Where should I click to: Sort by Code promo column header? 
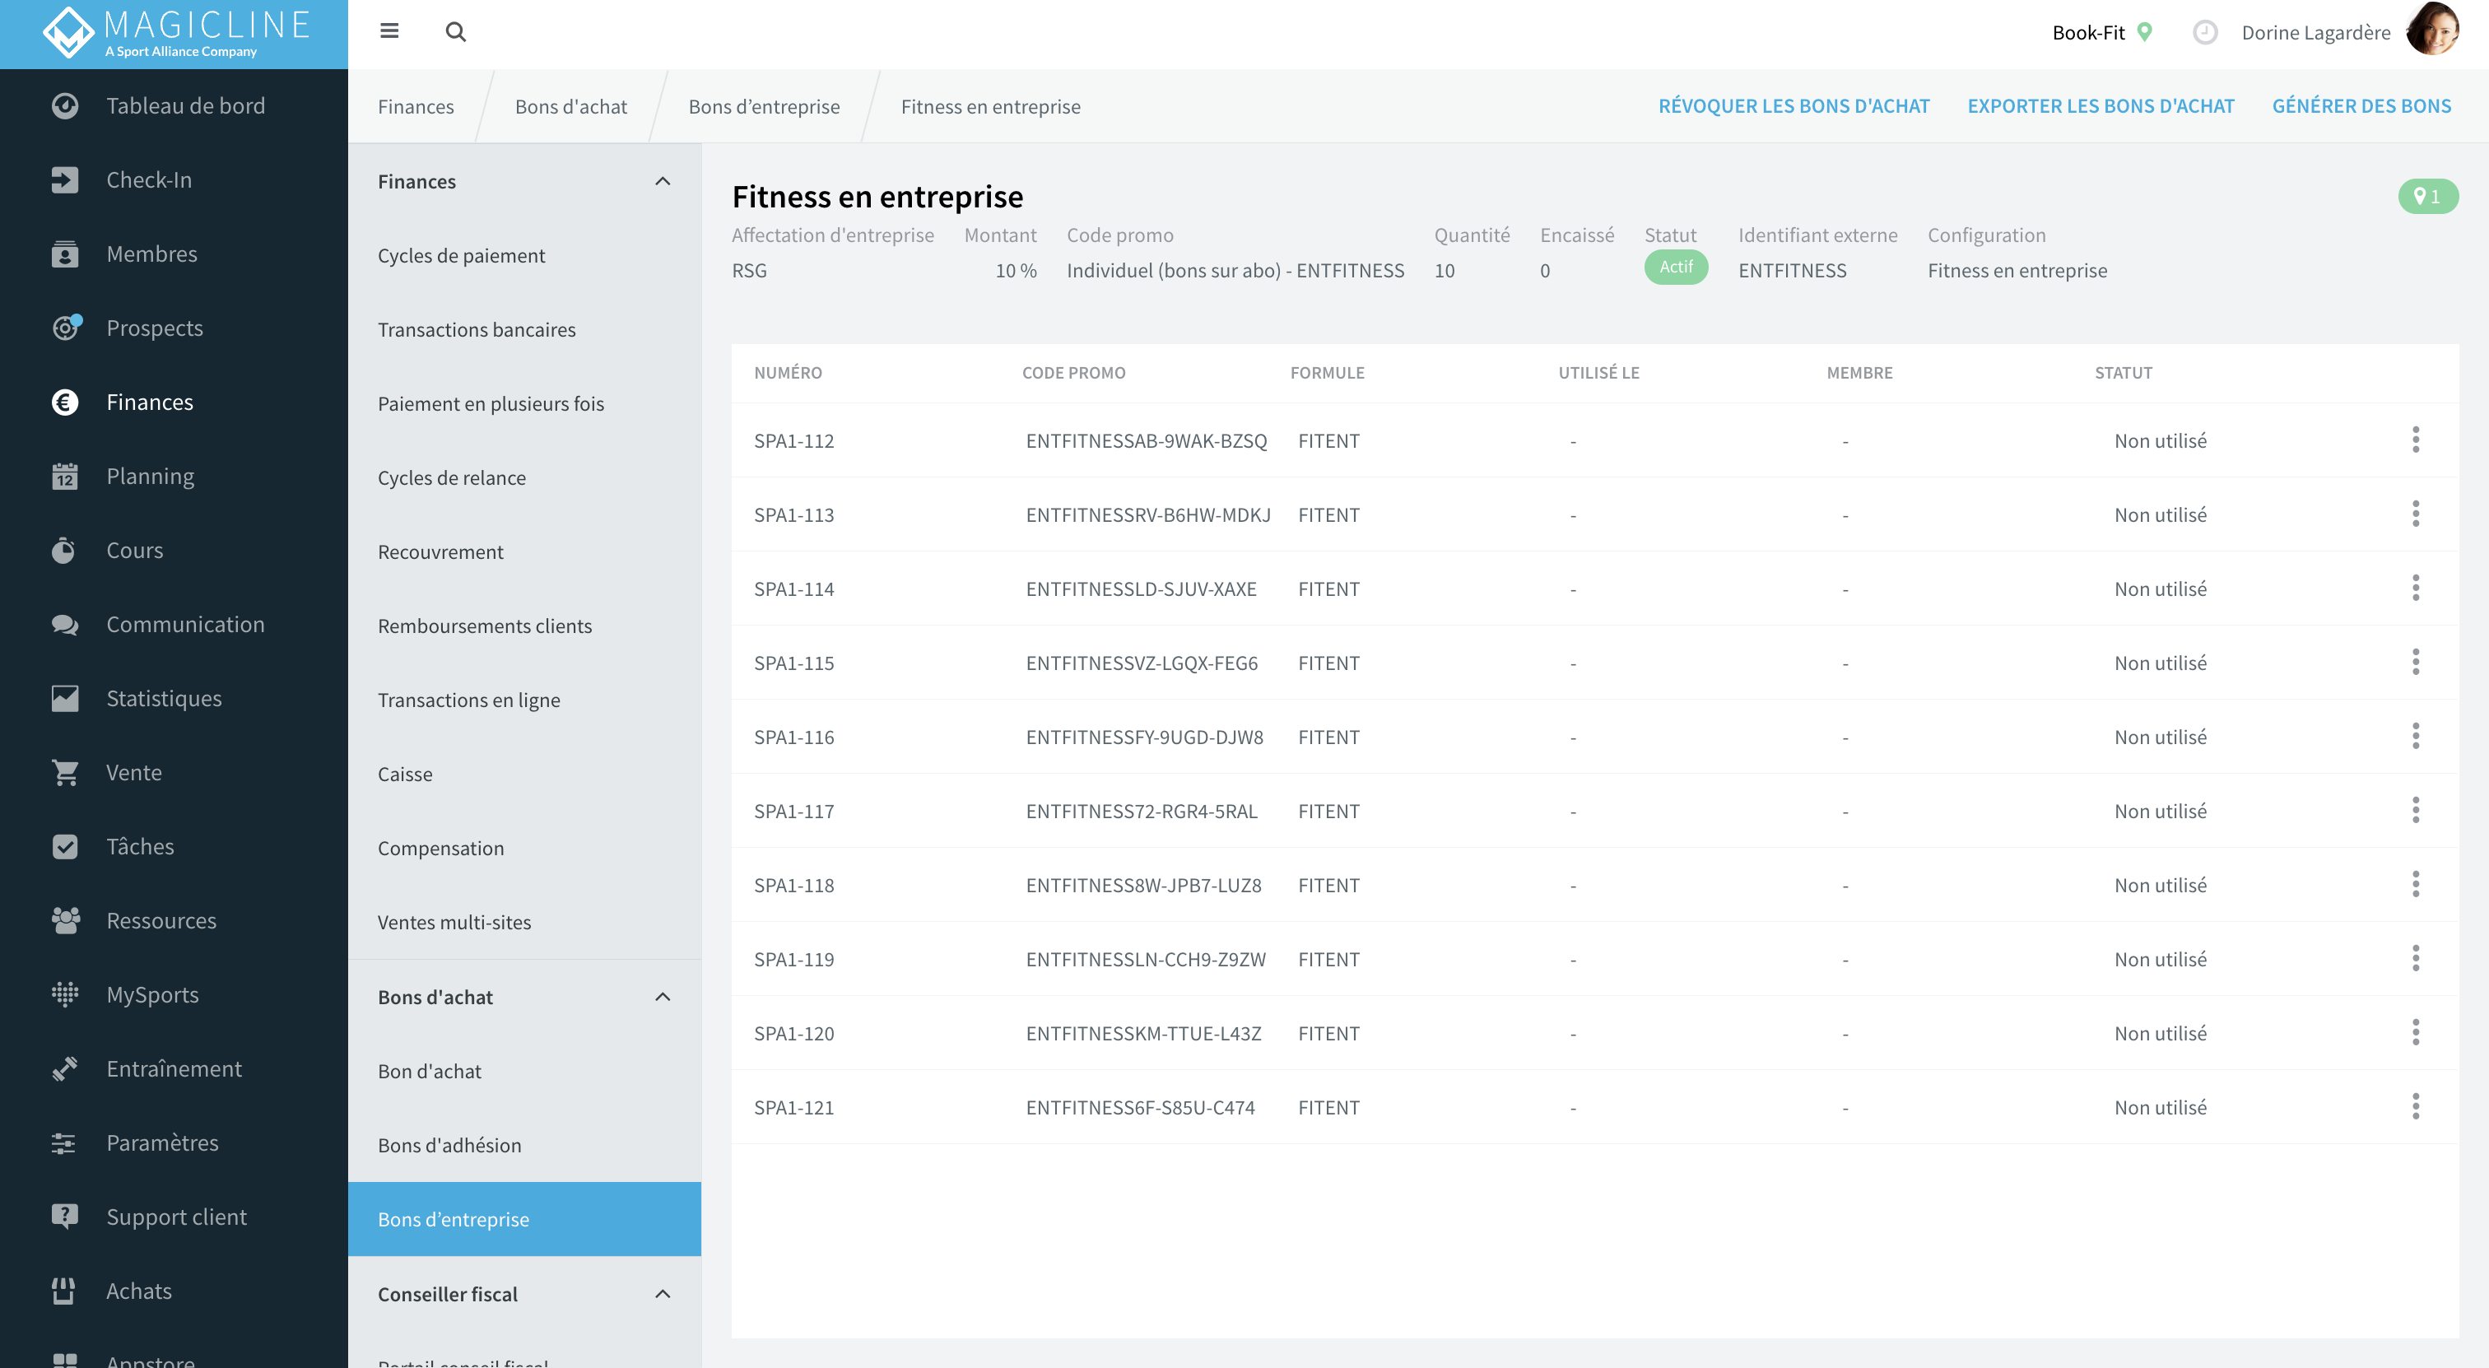[x=1073, y=373]
